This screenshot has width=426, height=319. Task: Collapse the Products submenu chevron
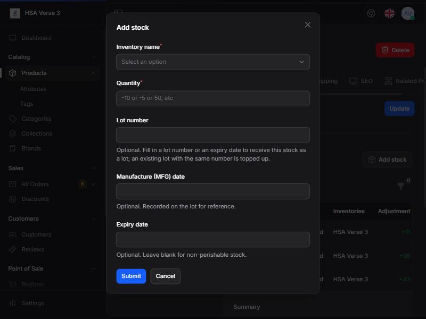pos(93,73)
